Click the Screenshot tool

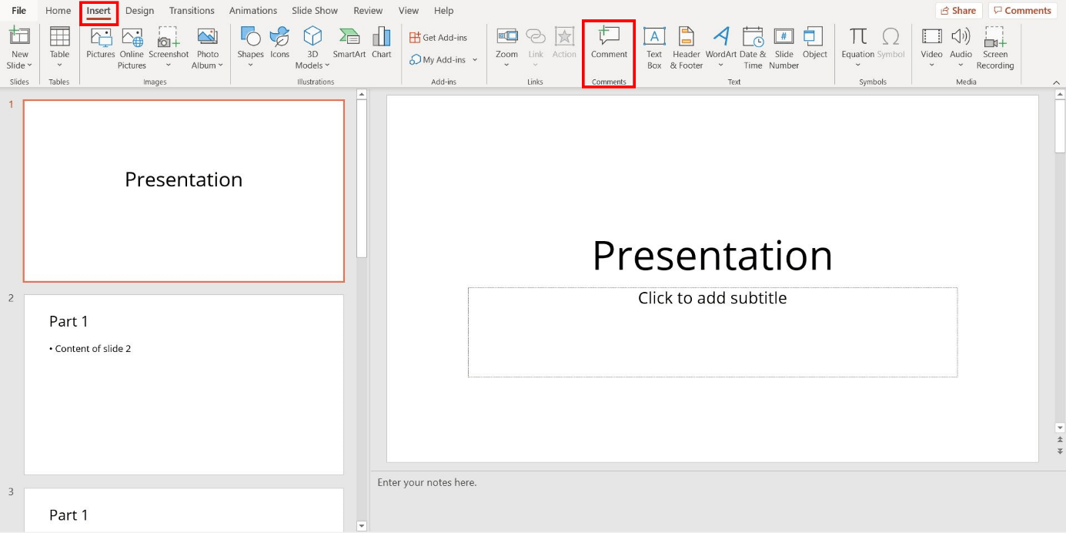[x=169, y=36]
